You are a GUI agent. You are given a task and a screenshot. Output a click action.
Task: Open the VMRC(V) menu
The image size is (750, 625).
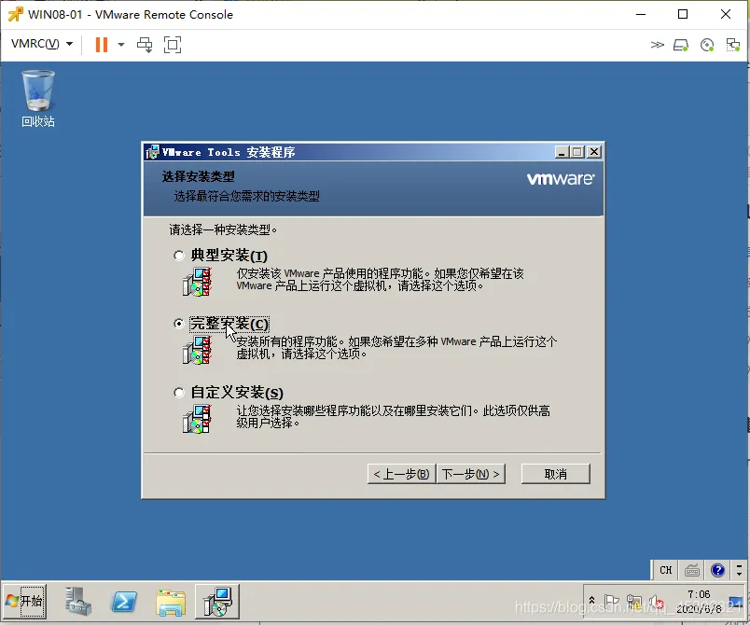click(x=42, y=44)
